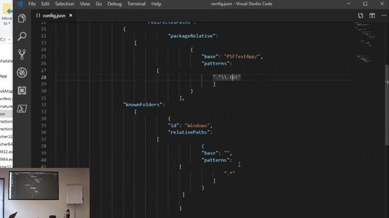This screenshot has height=218, width=389.
Task: Open the More Actions ellipsis menu
Action: [384, 16]
